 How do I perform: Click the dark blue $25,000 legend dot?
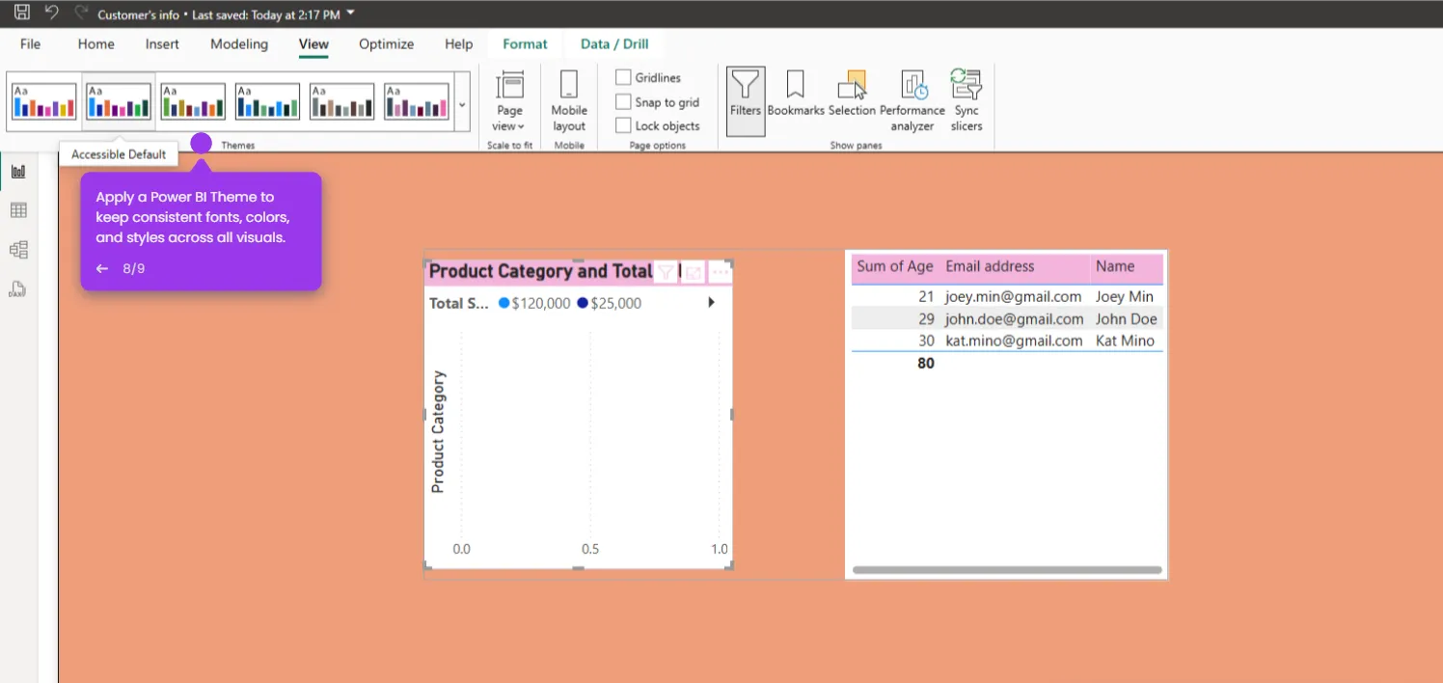coord(583,303)
